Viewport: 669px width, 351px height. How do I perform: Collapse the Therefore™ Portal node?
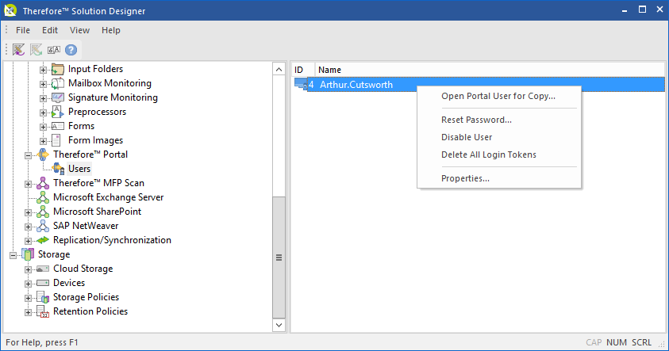click(x=29, y=155)
